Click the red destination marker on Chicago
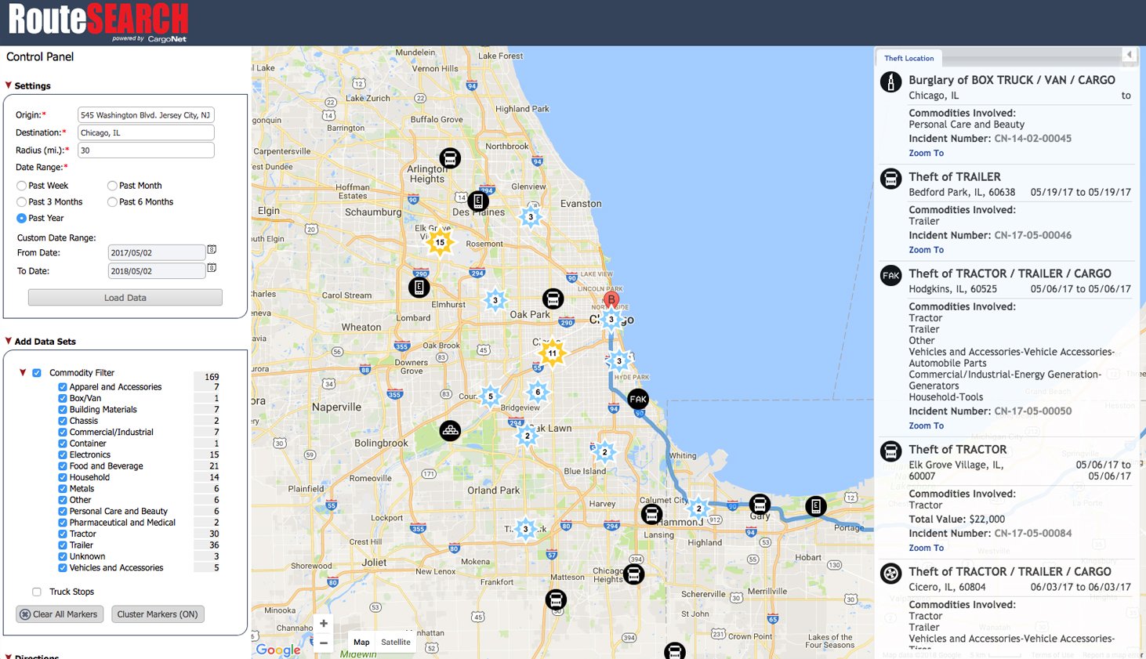This screenshot has width=1146, height=659. tap(611, 299)
